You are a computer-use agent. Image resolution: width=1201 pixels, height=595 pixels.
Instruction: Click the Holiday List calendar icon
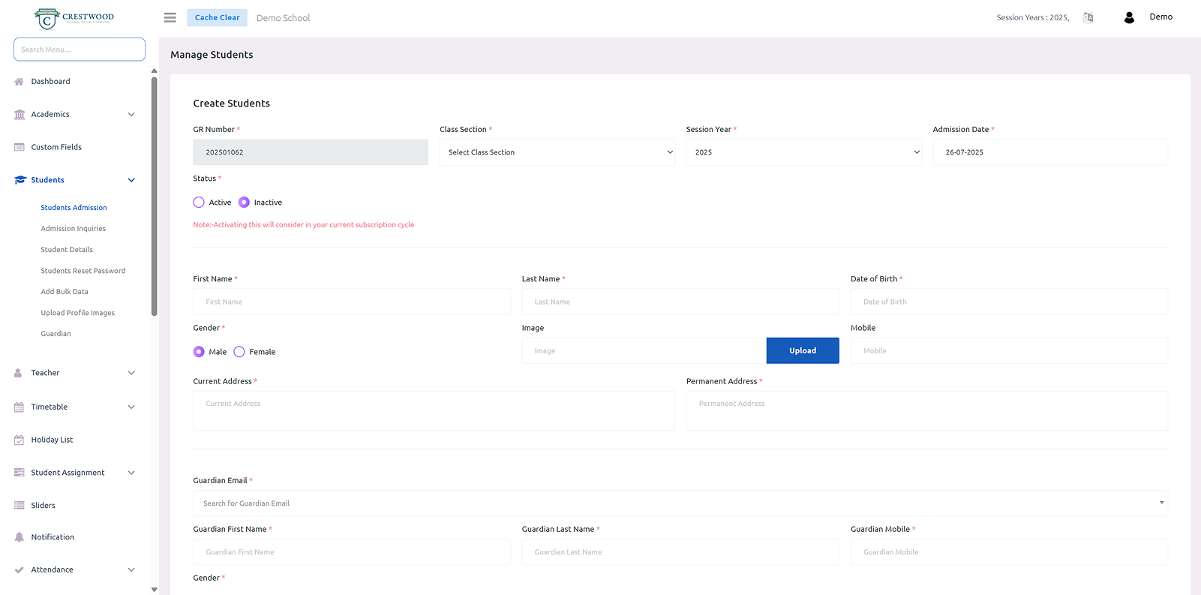pos(20,440)
